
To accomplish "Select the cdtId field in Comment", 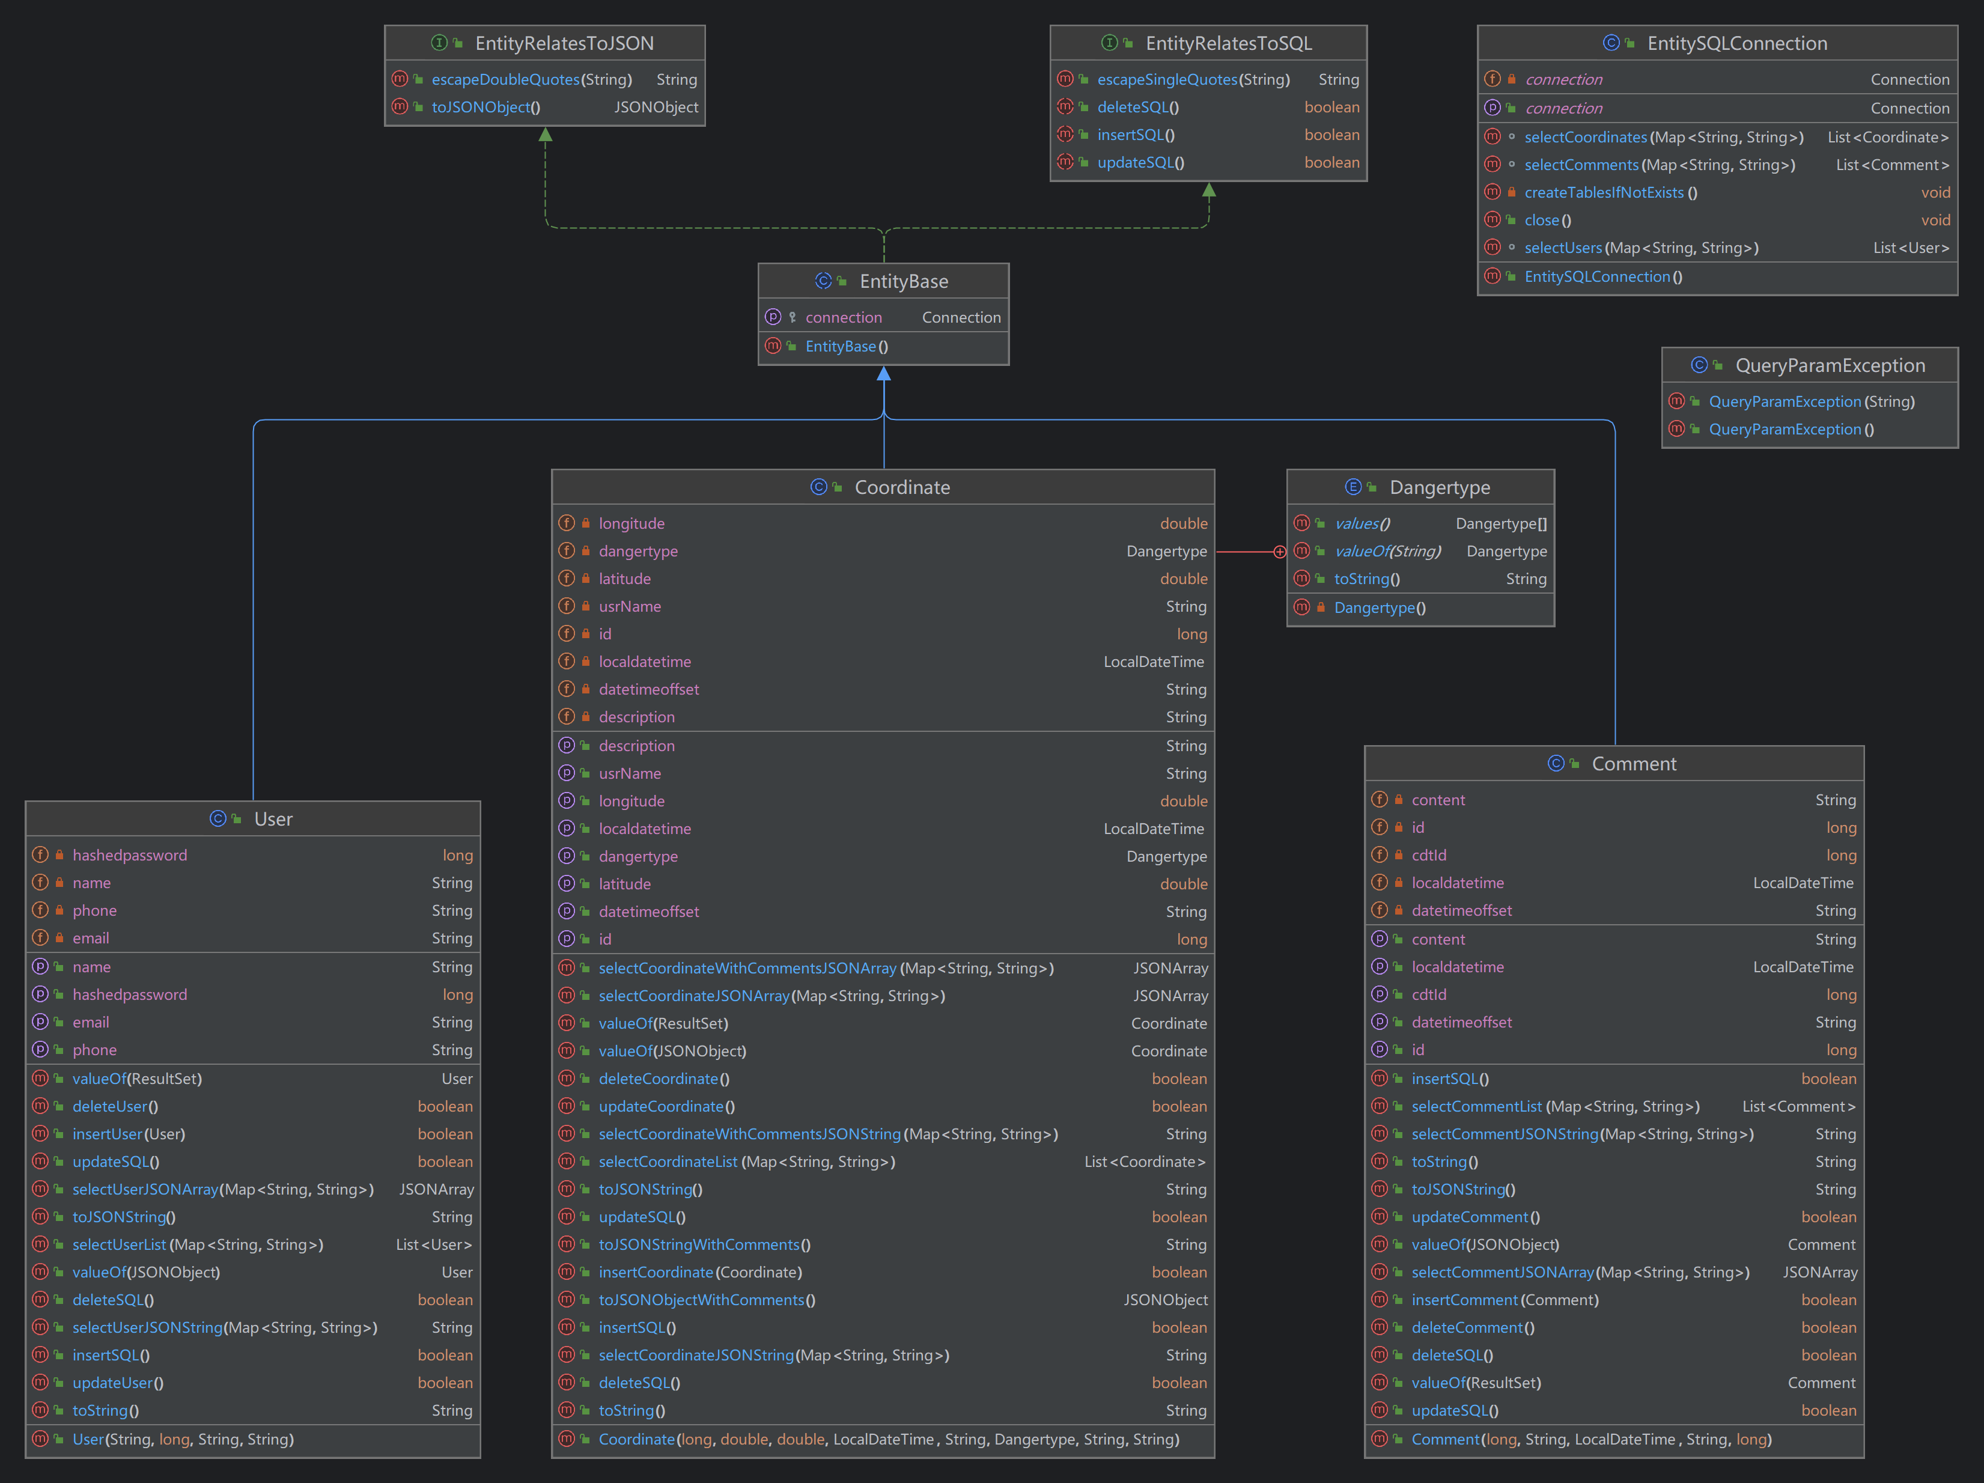I will [1428, 855].
